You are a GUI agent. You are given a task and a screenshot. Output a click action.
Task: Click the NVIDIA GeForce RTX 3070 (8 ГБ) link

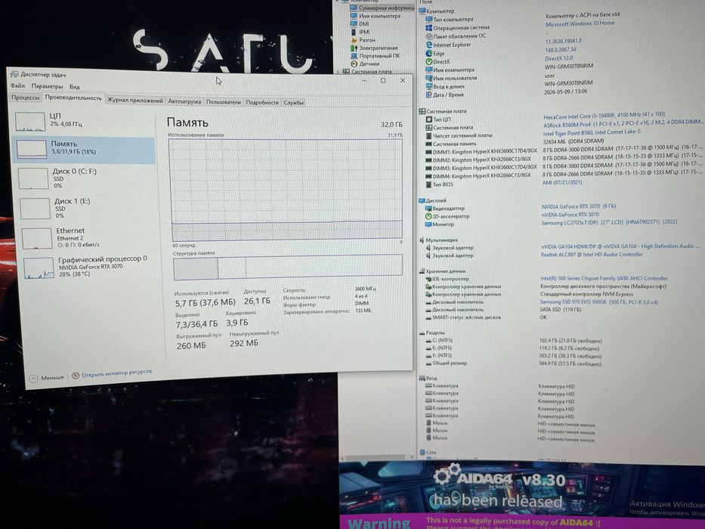pyautogui.click(x=579, y=206)
